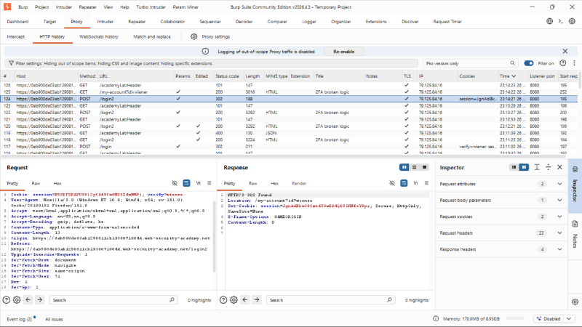Click the Filter settings bar
Screen dimensions: 582x327
(212, 63)
